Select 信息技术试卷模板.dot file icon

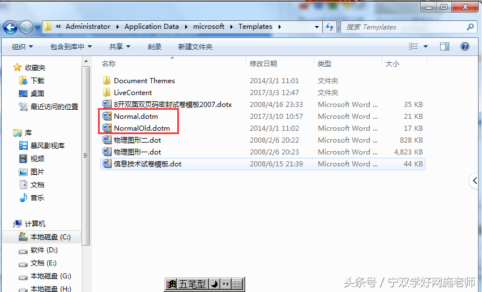(106, 164)
